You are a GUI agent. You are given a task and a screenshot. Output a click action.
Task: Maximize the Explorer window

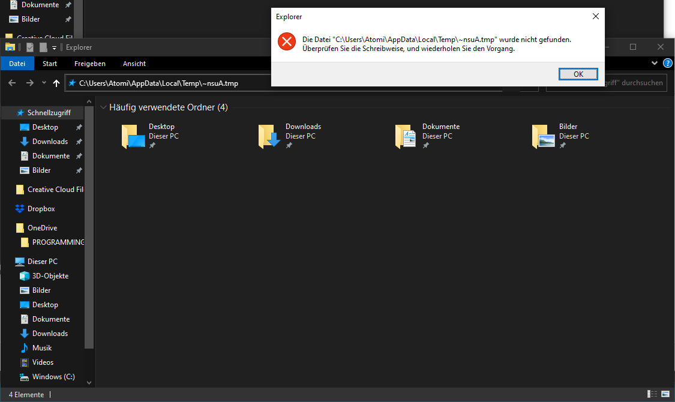(x=633, y=47)
